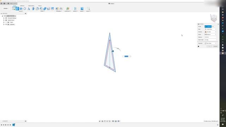
Task: Open the Extent dropdown in Extrude dialog
Action: coord(210,35)
